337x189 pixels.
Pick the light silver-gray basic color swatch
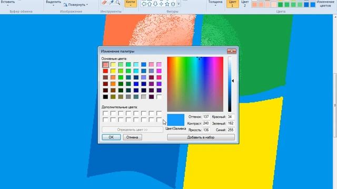click(144, 97)
